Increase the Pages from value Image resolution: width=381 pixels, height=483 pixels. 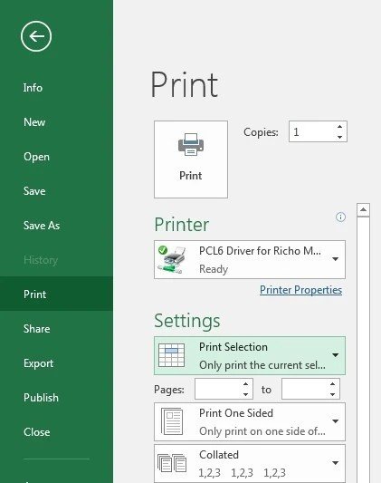tap(245, 384)
